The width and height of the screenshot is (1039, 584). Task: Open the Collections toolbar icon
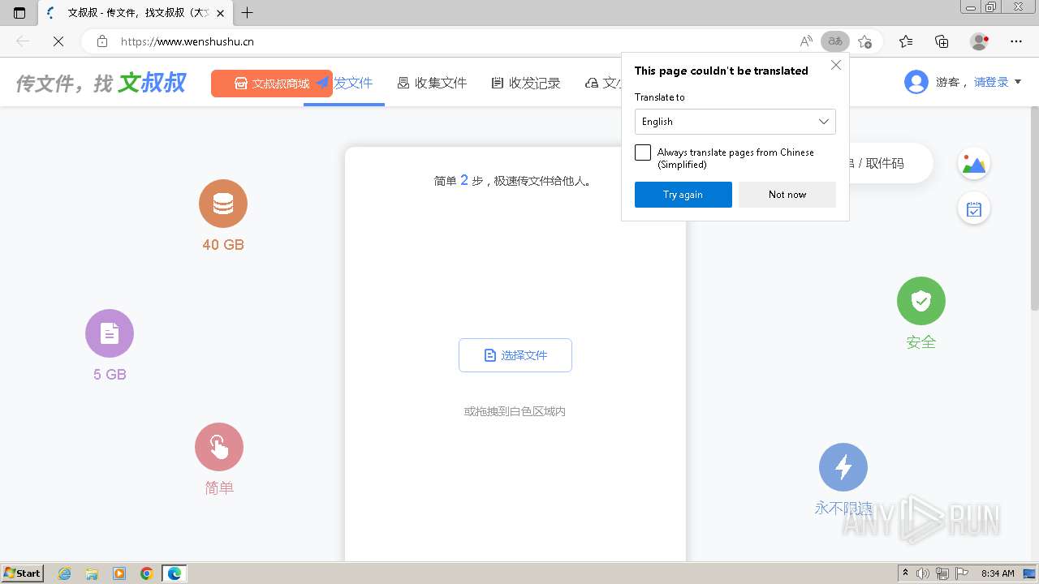coord(942,41)
